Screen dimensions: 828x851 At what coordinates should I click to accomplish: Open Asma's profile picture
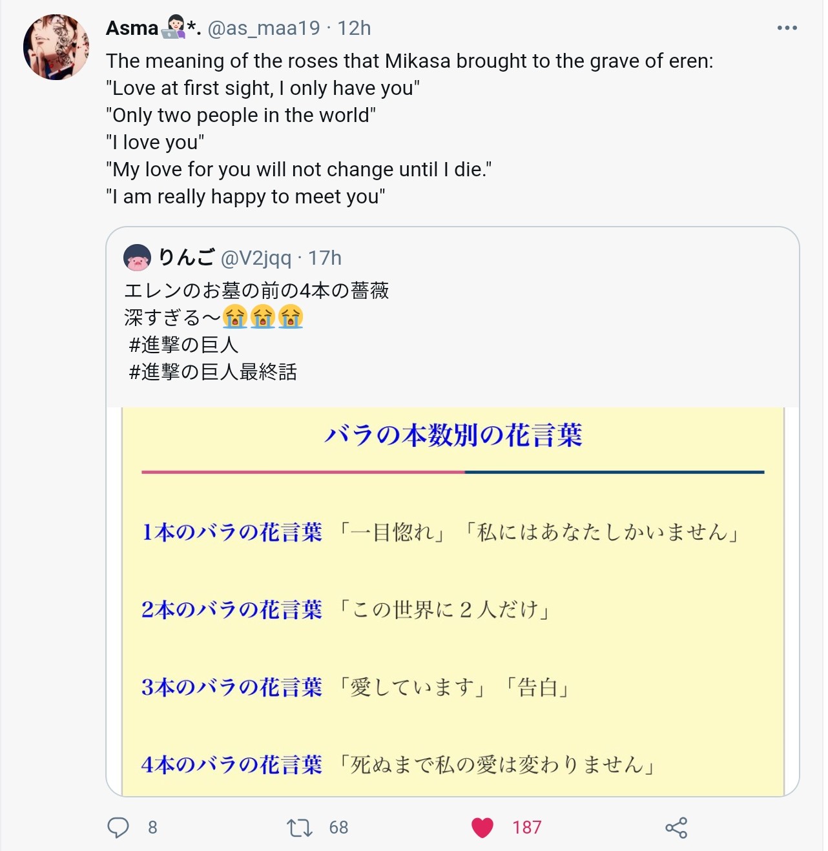[56, 47]
